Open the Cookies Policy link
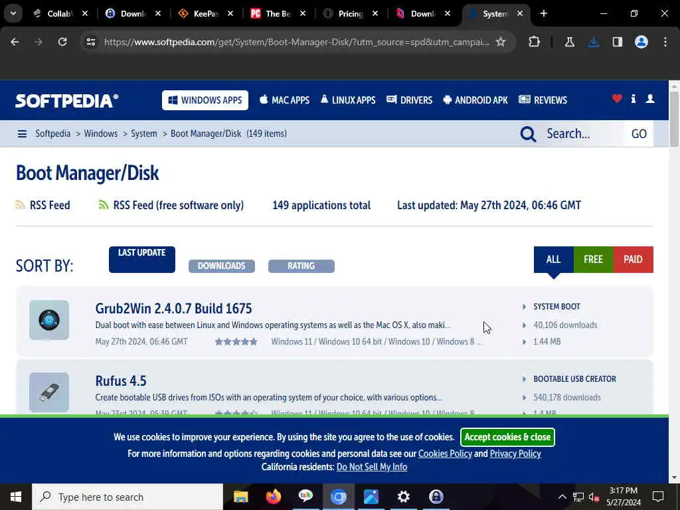 (445, 454)
